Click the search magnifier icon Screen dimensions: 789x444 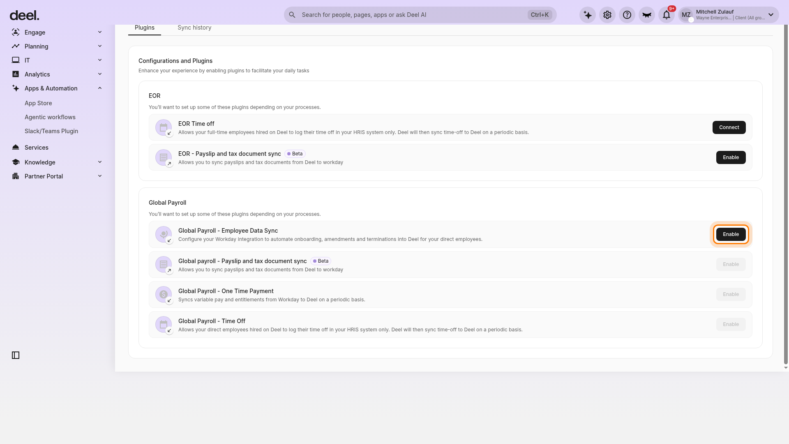click(292, 15)
